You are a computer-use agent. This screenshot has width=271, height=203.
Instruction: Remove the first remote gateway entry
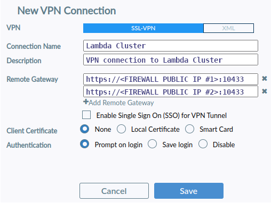coord(265,79)
